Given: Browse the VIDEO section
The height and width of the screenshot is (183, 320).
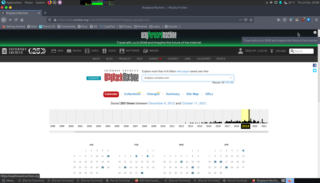Looking at the screenshot, I should click(92, 51).
